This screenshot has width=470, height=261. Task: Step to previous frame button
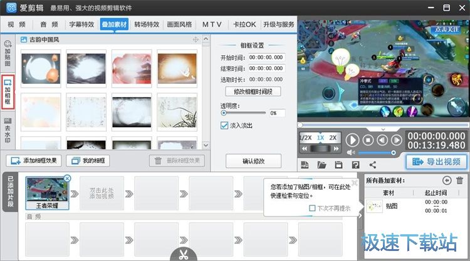tap(382, 140)
